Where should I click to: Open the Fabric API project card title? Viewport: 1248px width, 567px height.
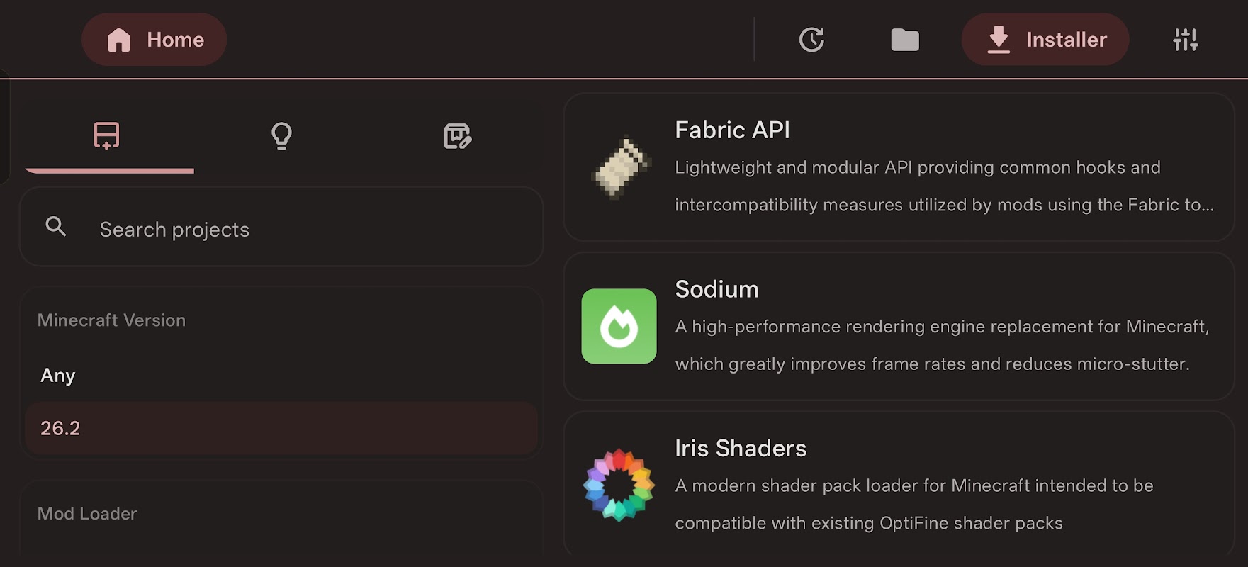732,130
